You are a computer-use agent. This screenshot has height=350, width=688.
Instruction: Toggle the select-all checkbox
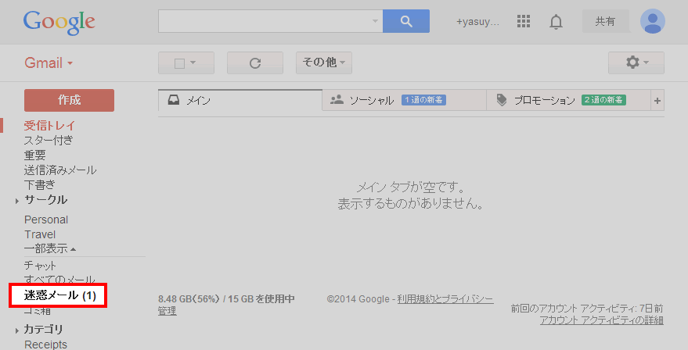click(x=179, y=63)
